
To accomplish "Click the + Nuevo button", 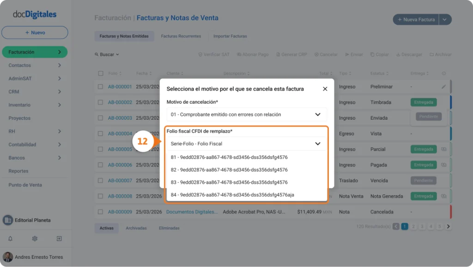I will click(x=35, y=33).
